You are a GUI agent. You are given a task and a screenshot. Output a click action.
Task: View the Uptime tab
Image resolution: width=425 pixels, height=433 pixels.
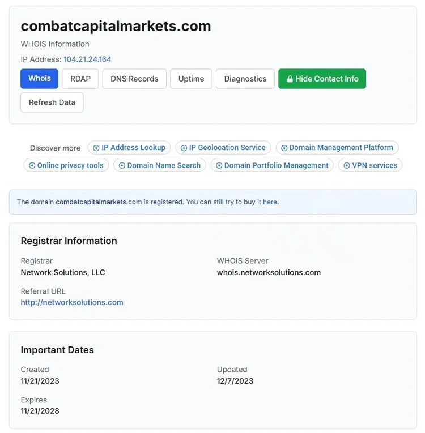click(191, 79)
